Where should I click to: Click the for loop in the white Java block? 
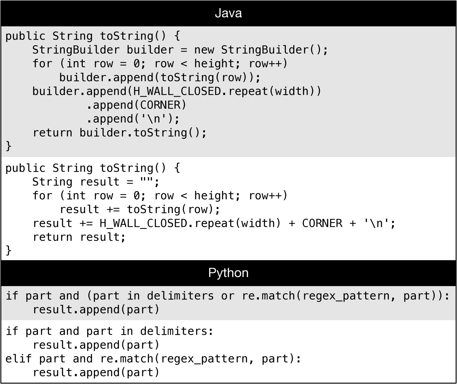click(x=160, y=196)
